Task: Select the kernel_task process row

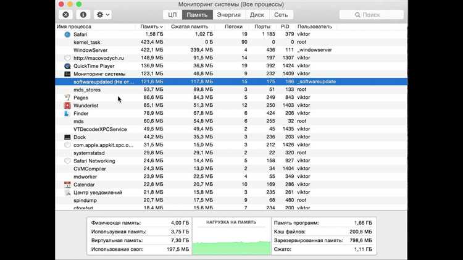Action: (x=231, y=42)
